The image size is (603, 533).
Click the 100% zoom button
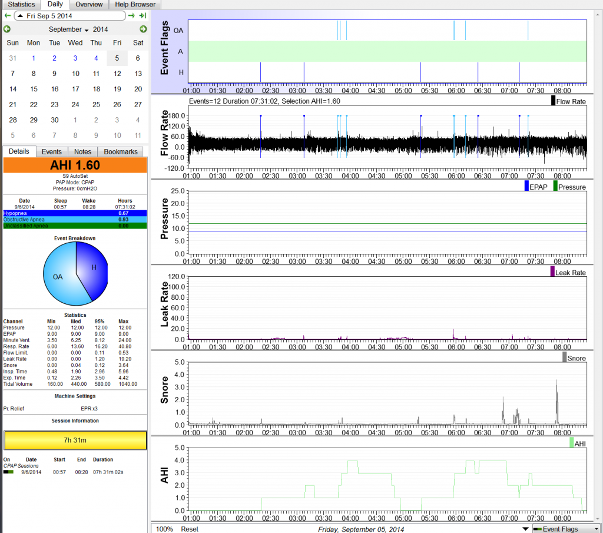pyautogui.click(x=164, y=529)
